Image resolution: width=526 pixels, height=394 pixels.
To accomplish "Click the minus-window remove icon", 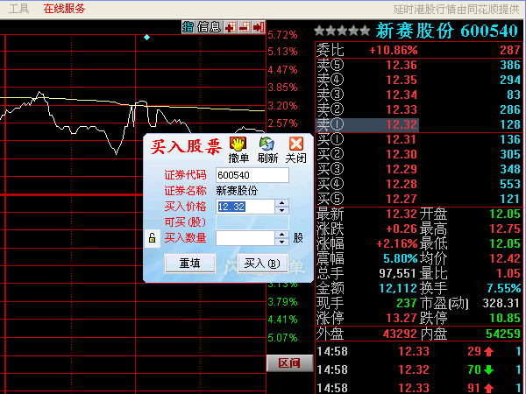I will click(x=245, y=27).
